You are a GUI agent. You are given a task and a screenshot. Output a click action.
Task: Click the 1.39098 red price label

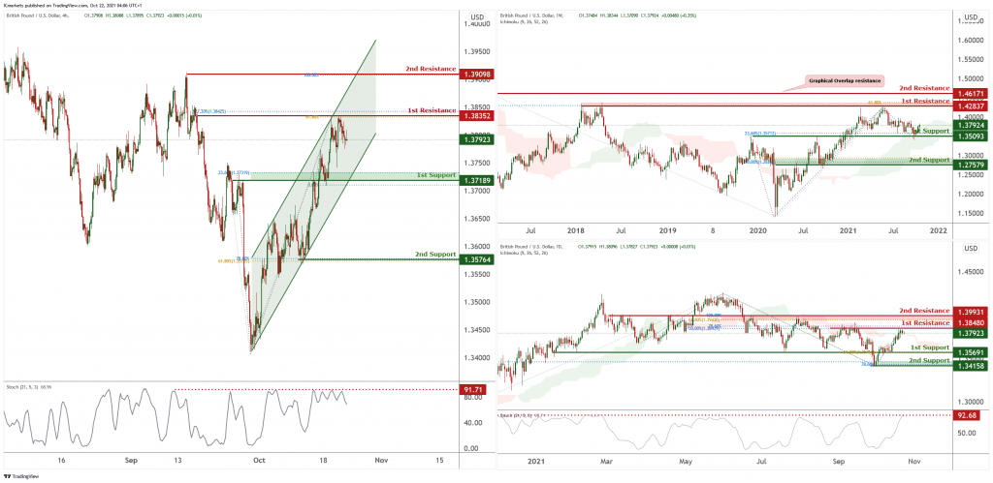pyautogui.click(x=478, y=75)
